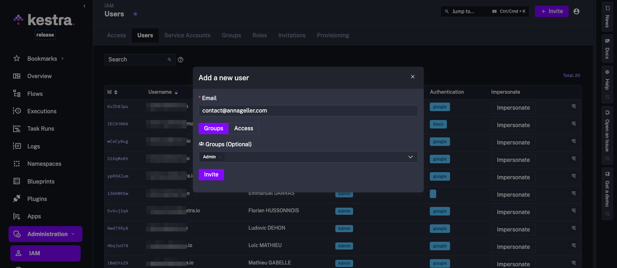
Task: Remove the Admin tag from Groups field
Action: coord(220,157)
